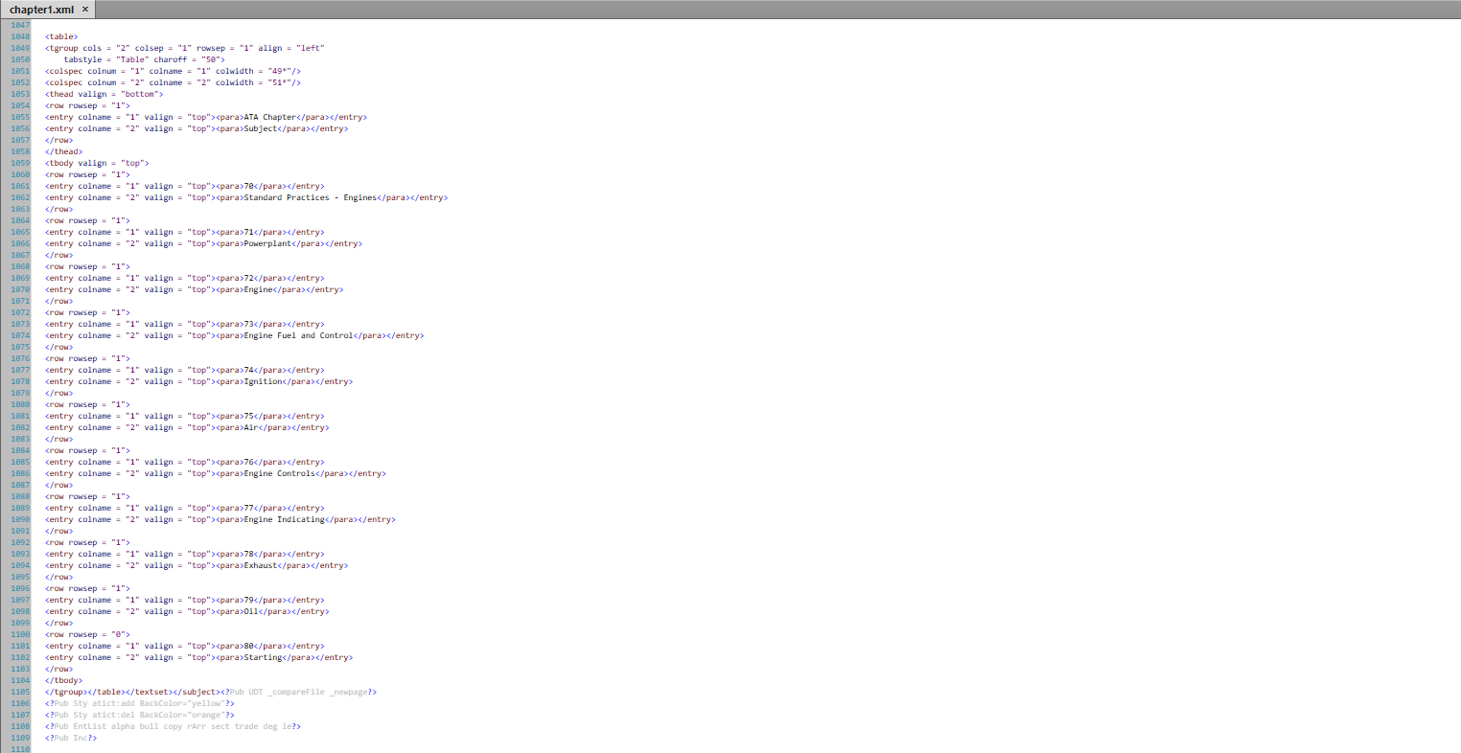Image resolution: width=1461 pixels, height=753 pixels.
Task: Click the colspec line with colwidth 51*
Action: [173, 82]
